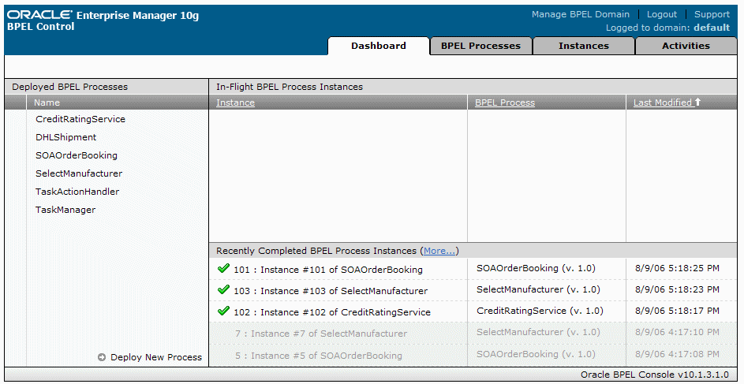Open Instance #5 of SOAOrderBooking
This screenshot has width=744, height=384.
pos(319,356)
